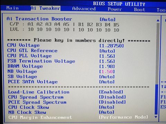Click the scrollbar down arrow
This screenshot has height=124, width=166.
click(x=156, y=117)
